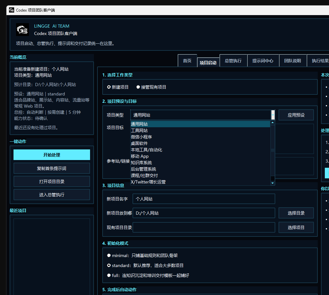Click dropdown list scroll up arrow
This screenshot has width=329, height=295.
click(x=272, y=123)
